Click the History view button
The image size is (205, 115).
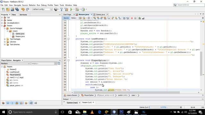pyautogui.click(x=73, y=18)
